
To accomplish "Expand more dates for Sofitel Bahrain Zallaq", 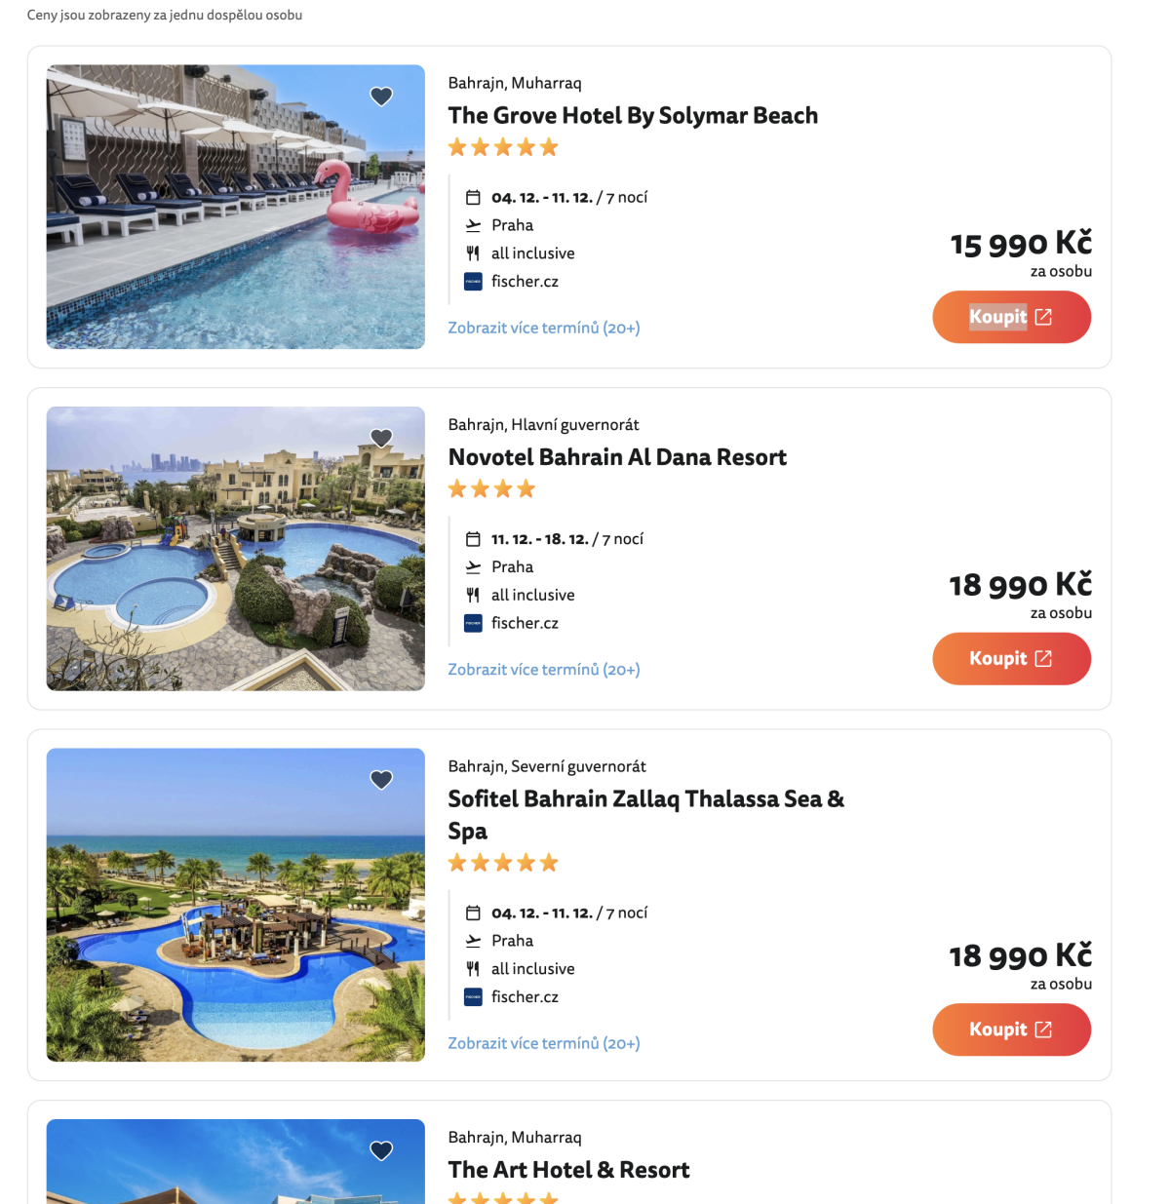I will tap(543, 1043).
